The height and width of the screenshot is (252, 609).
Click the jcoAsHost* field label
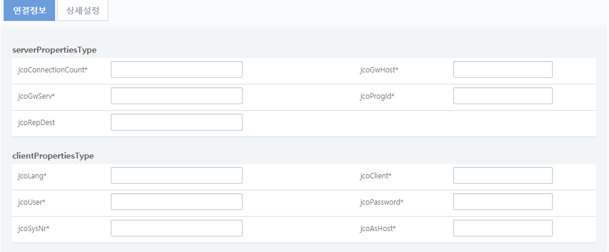coord(378,229)
